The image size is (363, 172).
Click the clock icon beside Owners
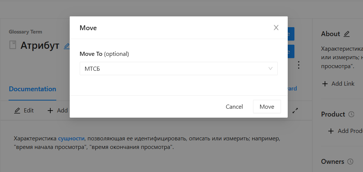pyautogui.click(x=350, y=162)
